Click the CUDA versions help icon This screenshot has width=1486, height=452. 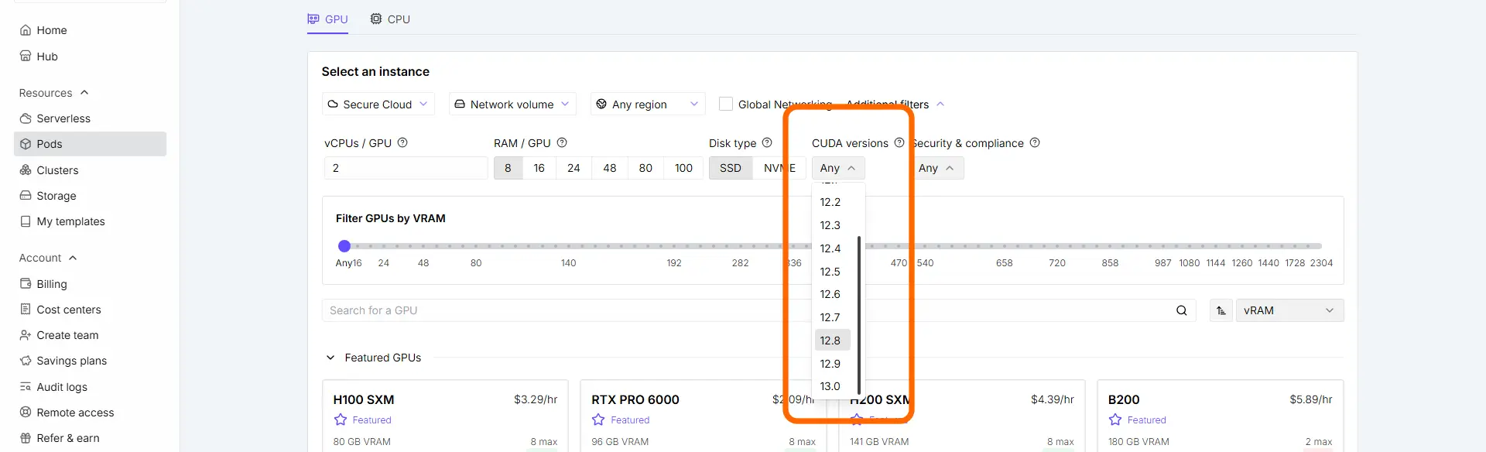click(x=899, y=143)
